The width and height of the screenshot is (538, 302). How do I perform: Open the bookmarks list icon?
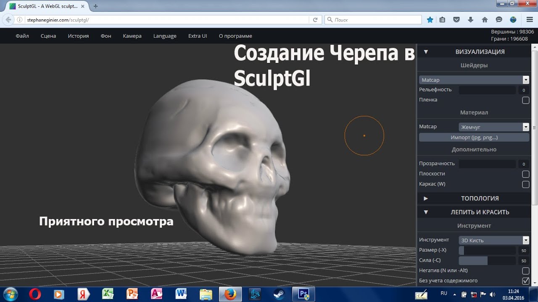coord(442,20)
